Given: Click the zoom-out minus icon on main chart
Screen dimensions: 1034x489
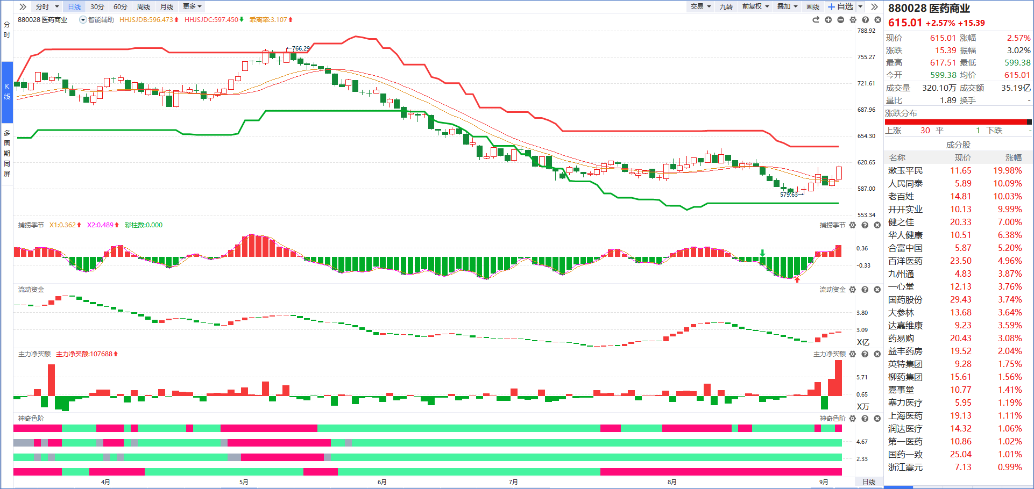Looking at the screenshot, I should [x=840, y=20].
